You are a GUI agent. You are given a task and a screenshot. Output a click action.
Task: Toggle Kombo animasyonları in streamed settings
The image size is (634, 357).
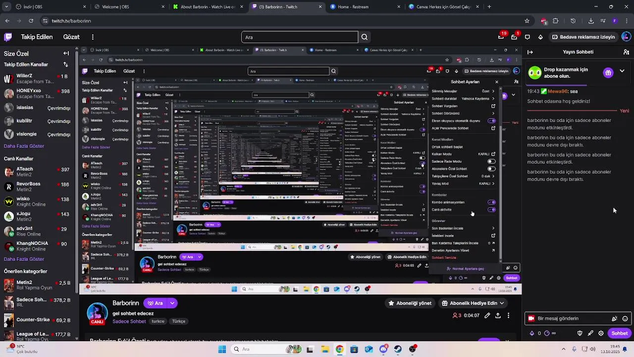point(491,202)
